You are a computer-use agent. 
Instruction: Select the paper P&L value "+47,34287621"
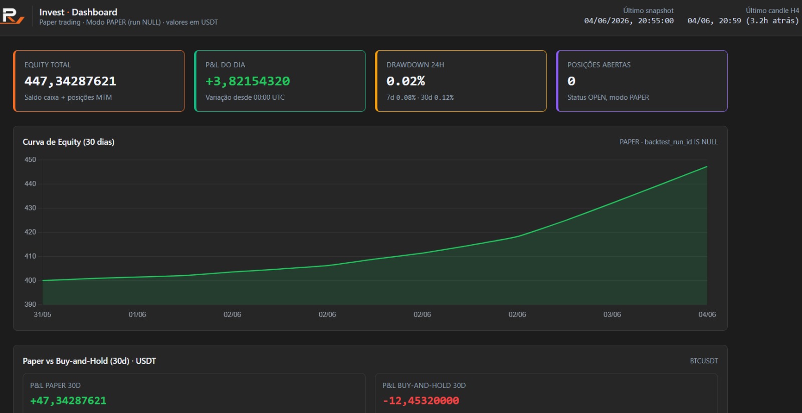pos(68,401)
